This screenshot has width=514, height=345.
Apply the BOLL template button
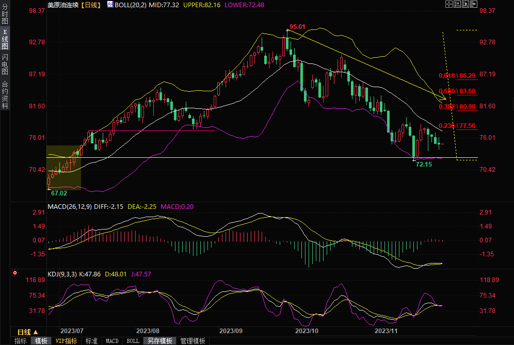pos(133,341)
